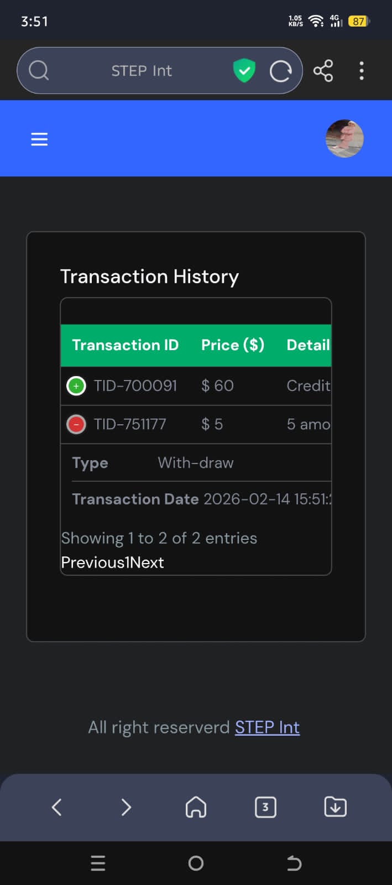Open the user profile avatar
The width and height of the screenshot is (392, 885).
344,138
